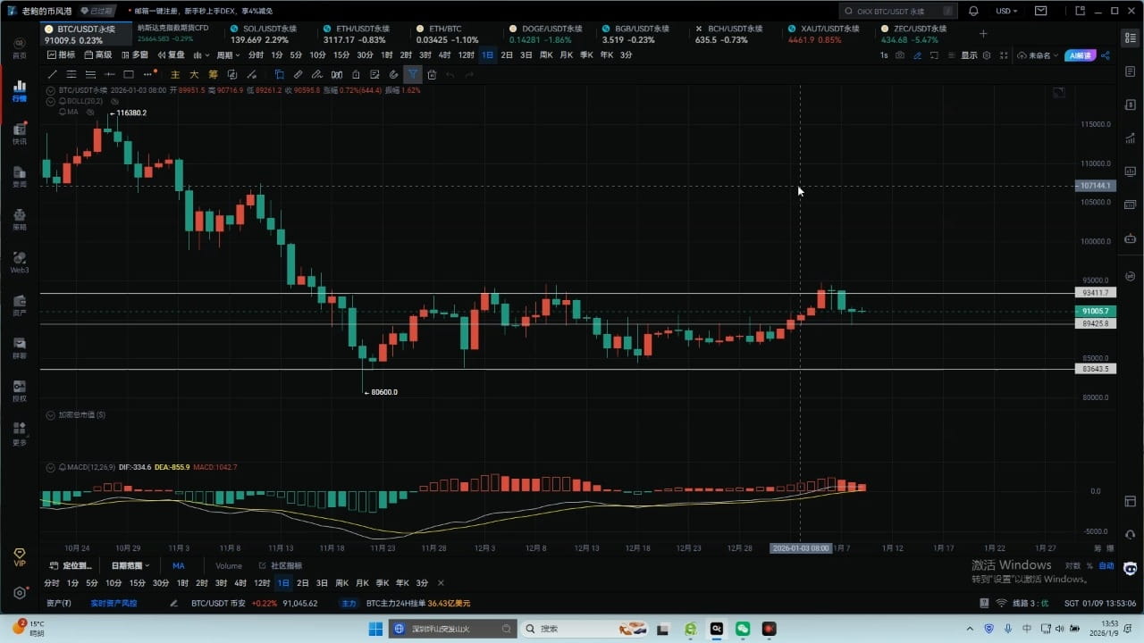Delete drawings with the trash can icon

click(432, 75)
